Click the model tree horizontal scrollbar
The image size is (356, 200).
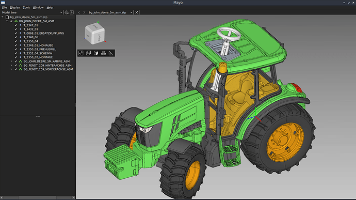(x=38, y=198)
